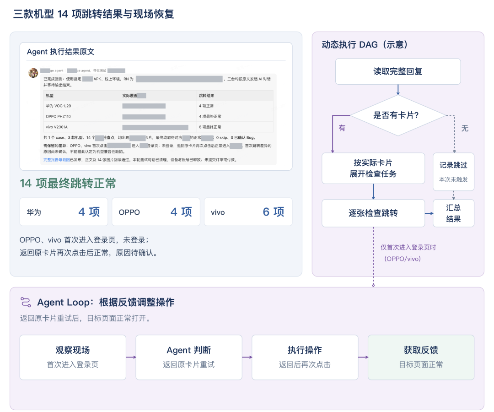This screenshot has width=494, height=412.
Task: Select the 逐张检查跳转 node
Action: click(373, 213)
